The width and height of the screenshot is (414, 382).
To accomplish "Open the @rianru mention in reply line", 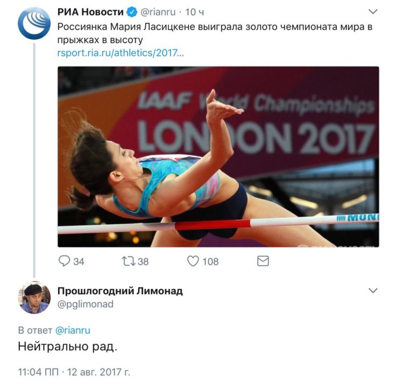I will (x=73, y=330).
